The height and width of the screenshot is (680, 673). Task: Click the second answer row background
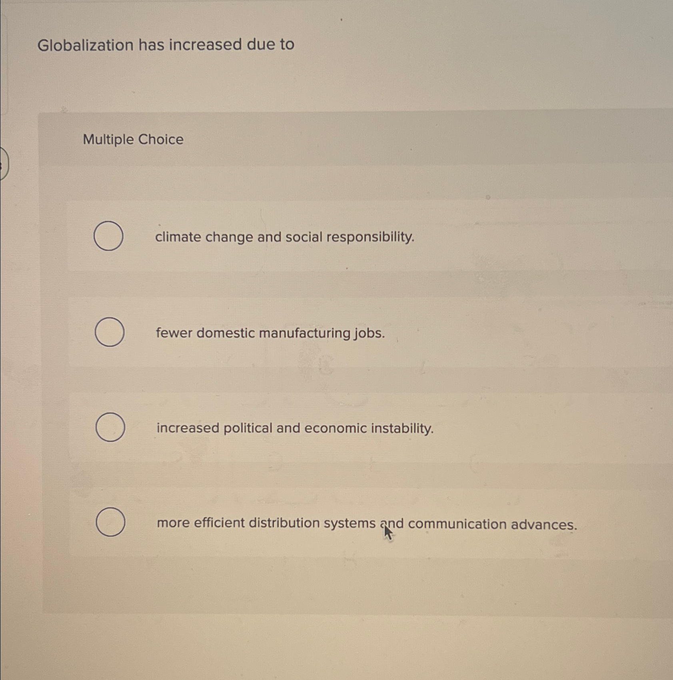(x=520, y=333)
